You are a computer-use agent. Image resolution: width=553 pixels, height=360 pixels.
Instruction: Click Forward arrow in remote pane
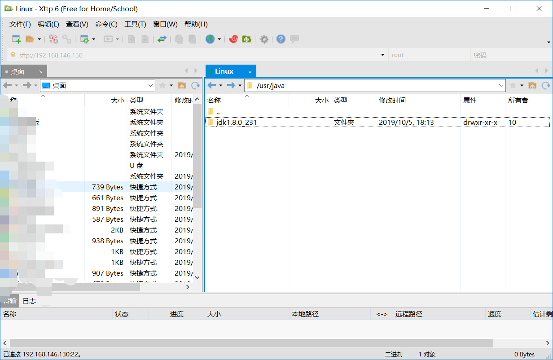(231, 85)
